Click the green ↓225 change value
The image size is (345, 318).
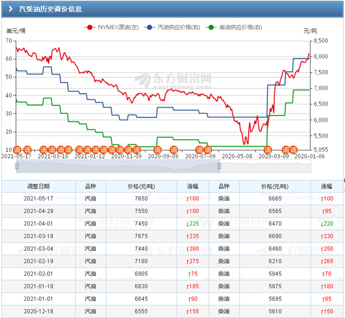point(193,224)
